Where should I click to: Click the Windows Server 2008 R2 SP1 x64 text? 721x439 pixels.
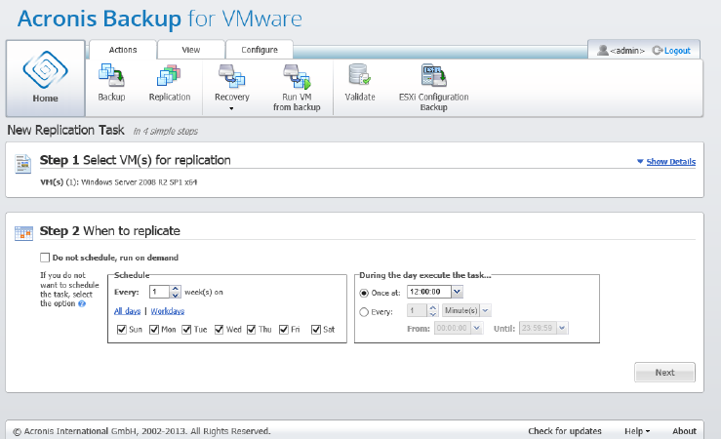coord(139,182)
